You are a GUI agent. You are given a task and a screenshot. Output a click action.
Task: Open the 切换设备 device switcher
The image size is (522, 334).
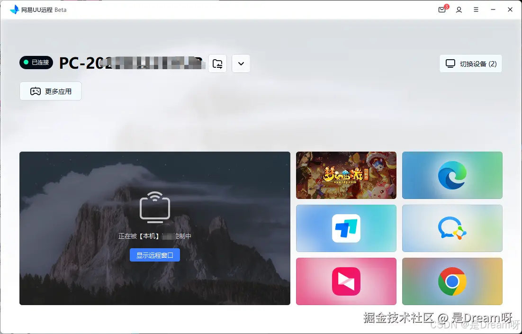pos(470,63)
